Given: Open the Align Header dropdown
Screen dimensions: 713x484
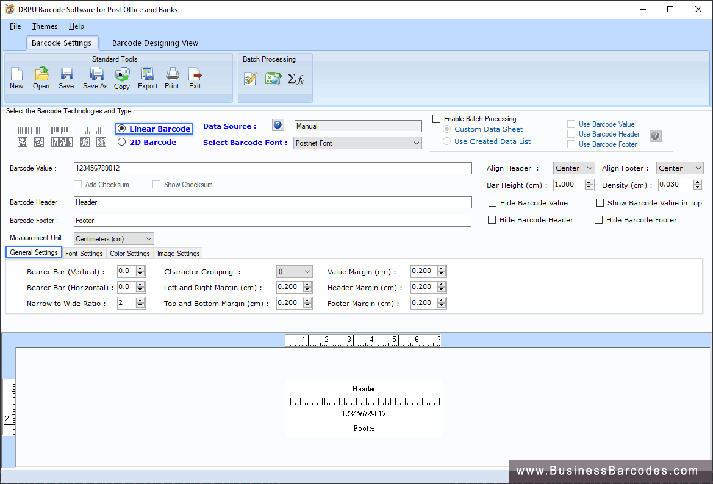Looking at the screenshot, I should (573, 168).
